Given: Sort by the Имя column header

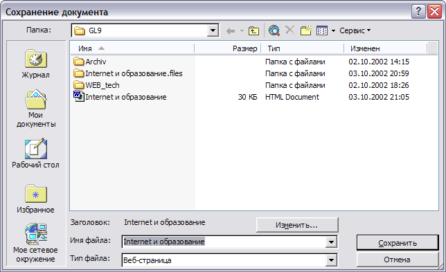Looking at the screenshot, I should point(132,48).
